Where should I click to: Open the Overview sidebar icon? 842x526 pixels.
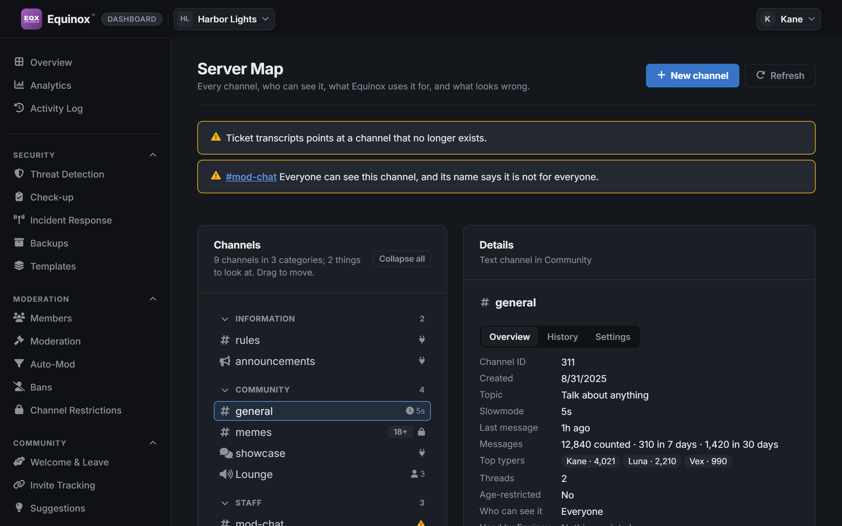19,62
